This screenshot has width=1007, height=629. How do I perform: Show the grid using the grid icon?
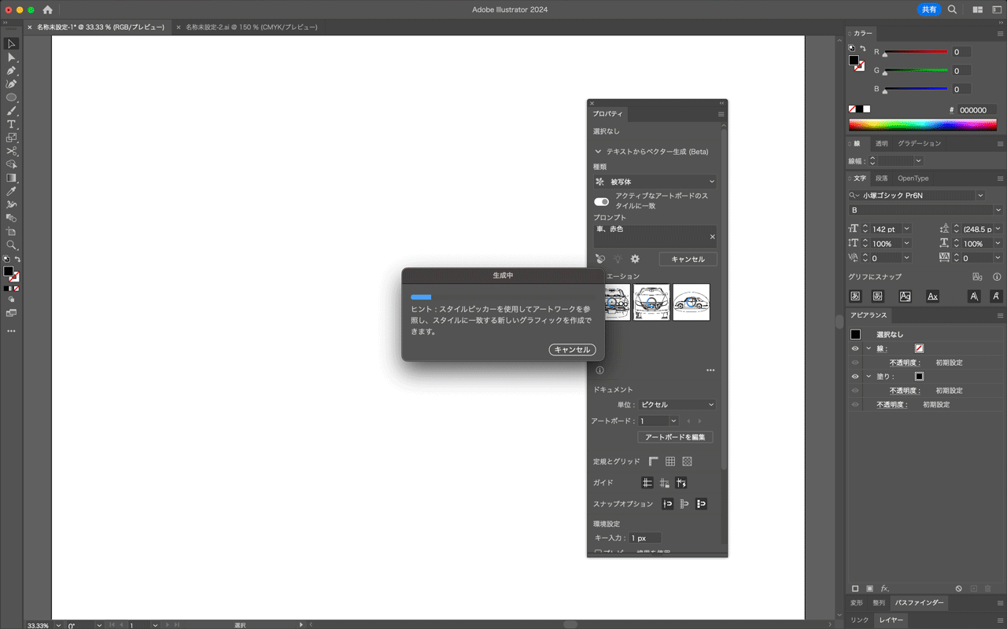[670, 462]
